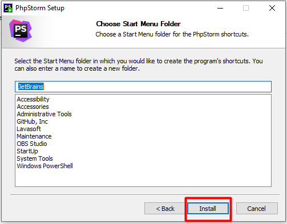The image size is (287, 224).
Task: Pick the GitHub, Inc folder
Action: click(32, 121)
